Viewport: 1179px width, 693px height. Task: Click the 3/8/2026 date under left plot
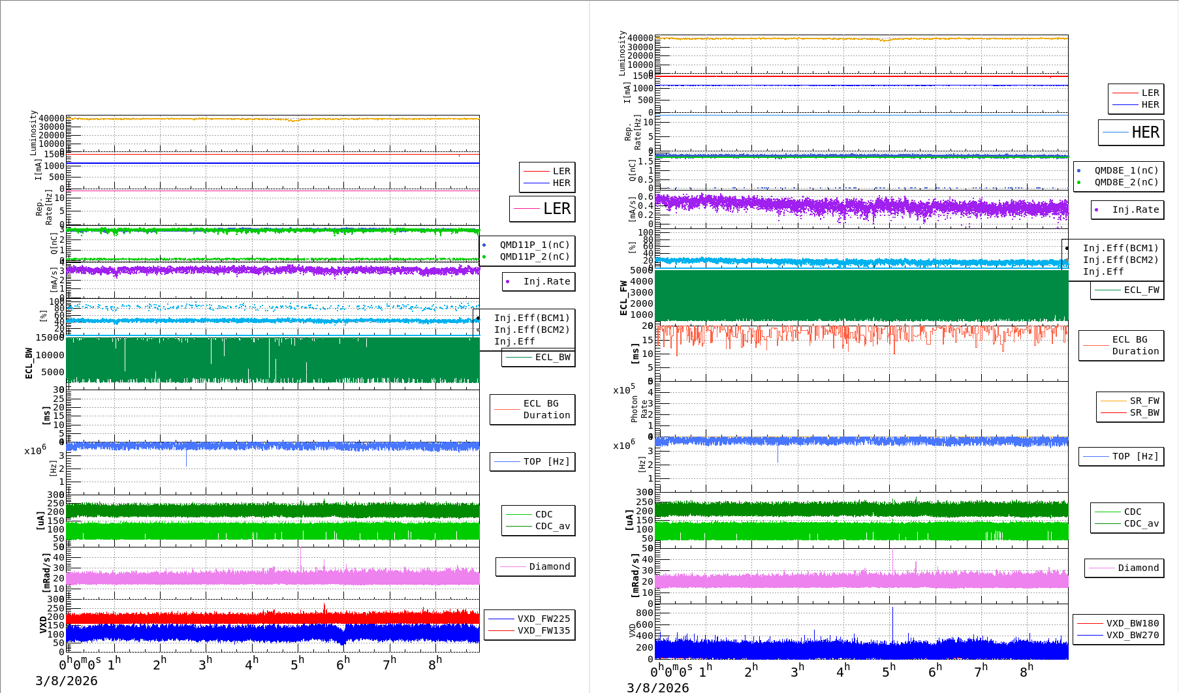pyautogui.click(x=66, y=681)
